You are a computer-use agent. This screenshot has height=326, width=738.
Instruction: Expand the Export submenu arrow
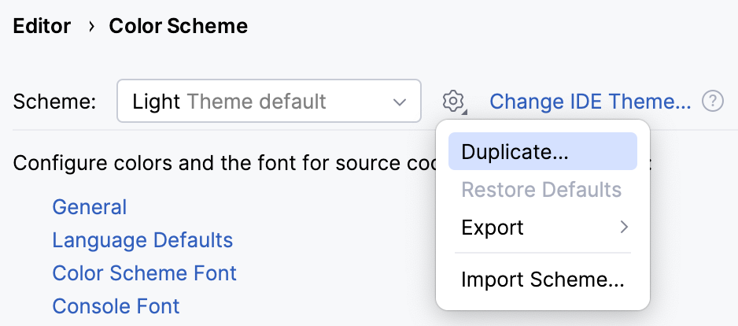click(624, 228)
